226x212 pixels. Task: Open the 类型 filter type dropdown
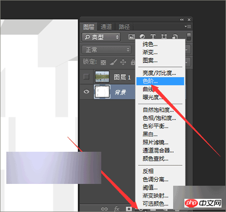point(101,37)
